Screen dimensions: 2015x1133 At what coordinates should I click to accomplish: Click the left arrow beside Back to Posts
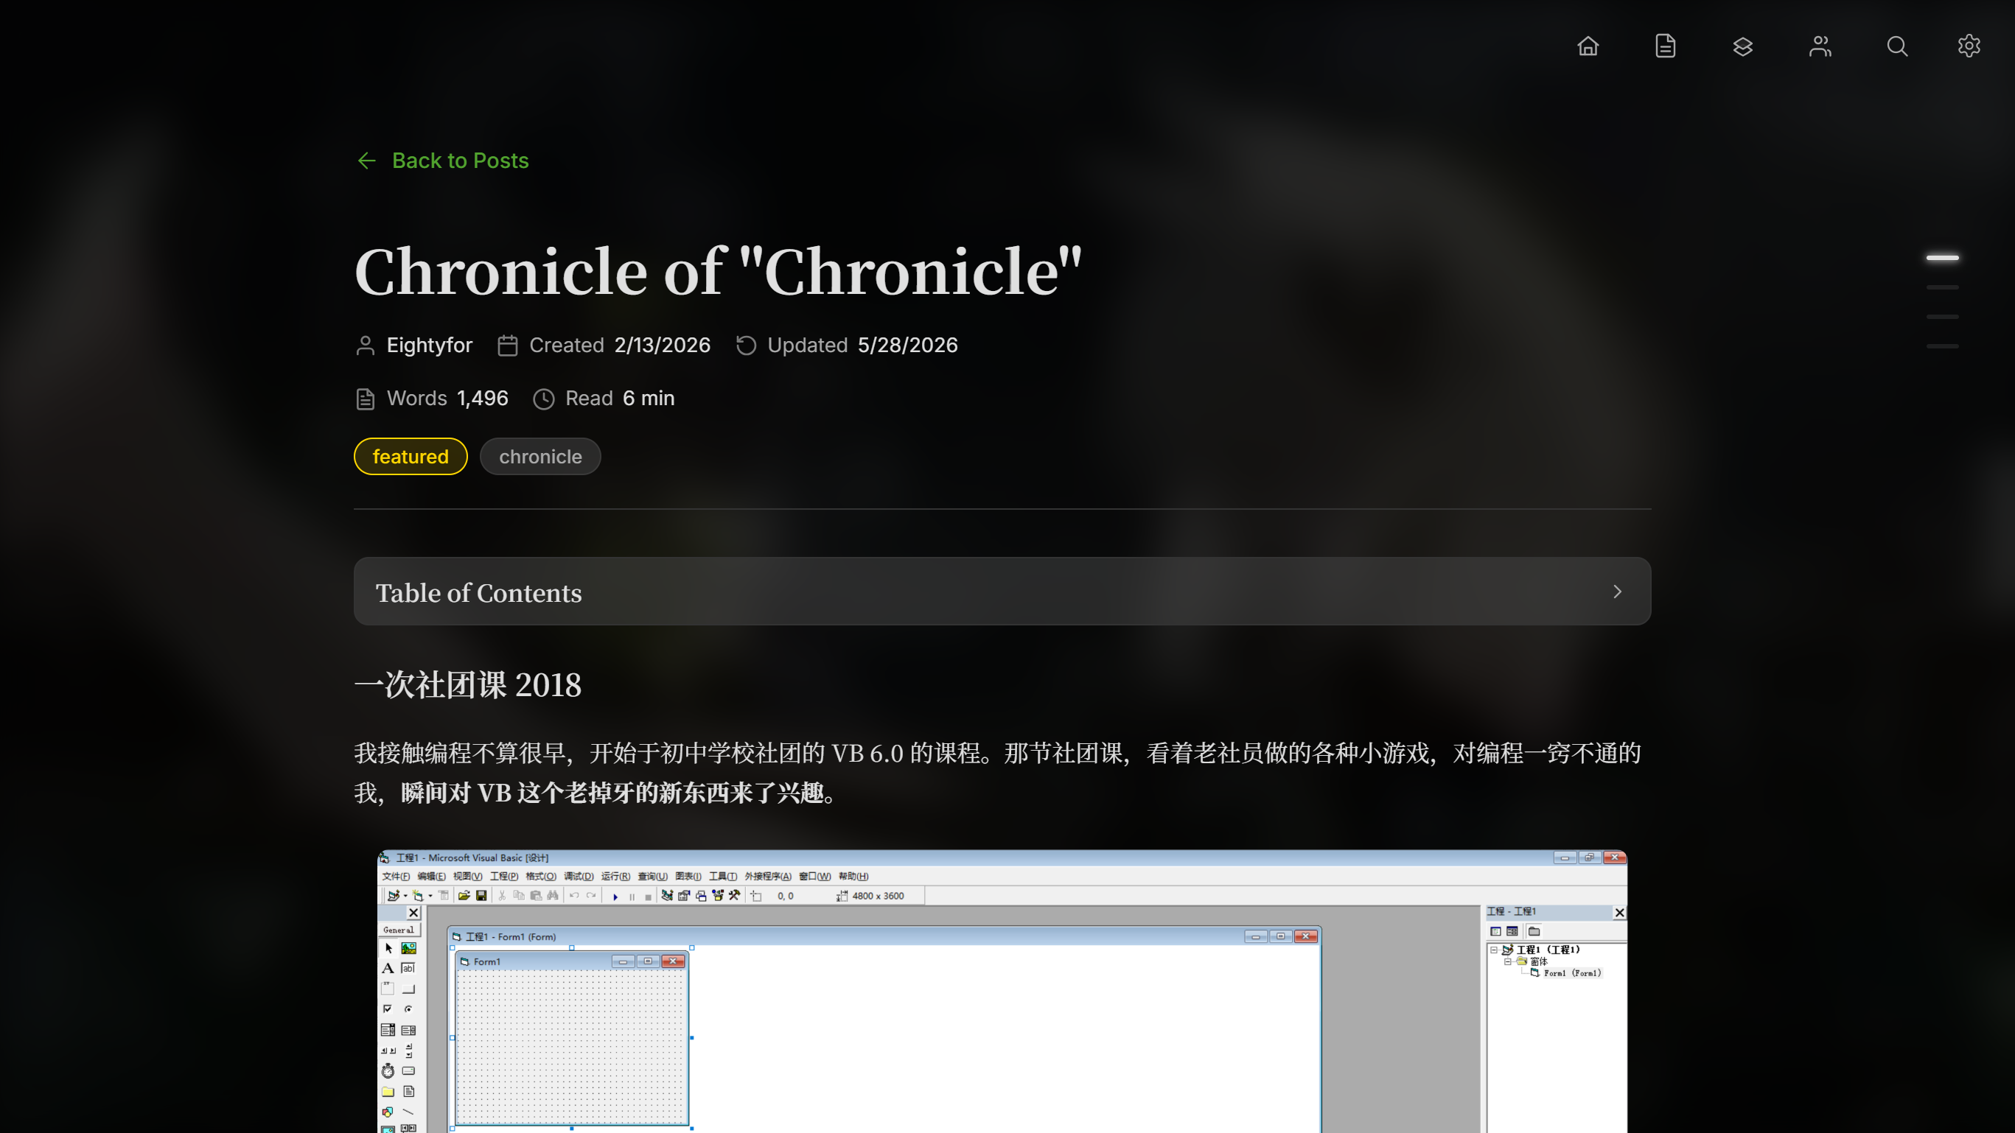[x=367, y=161]
